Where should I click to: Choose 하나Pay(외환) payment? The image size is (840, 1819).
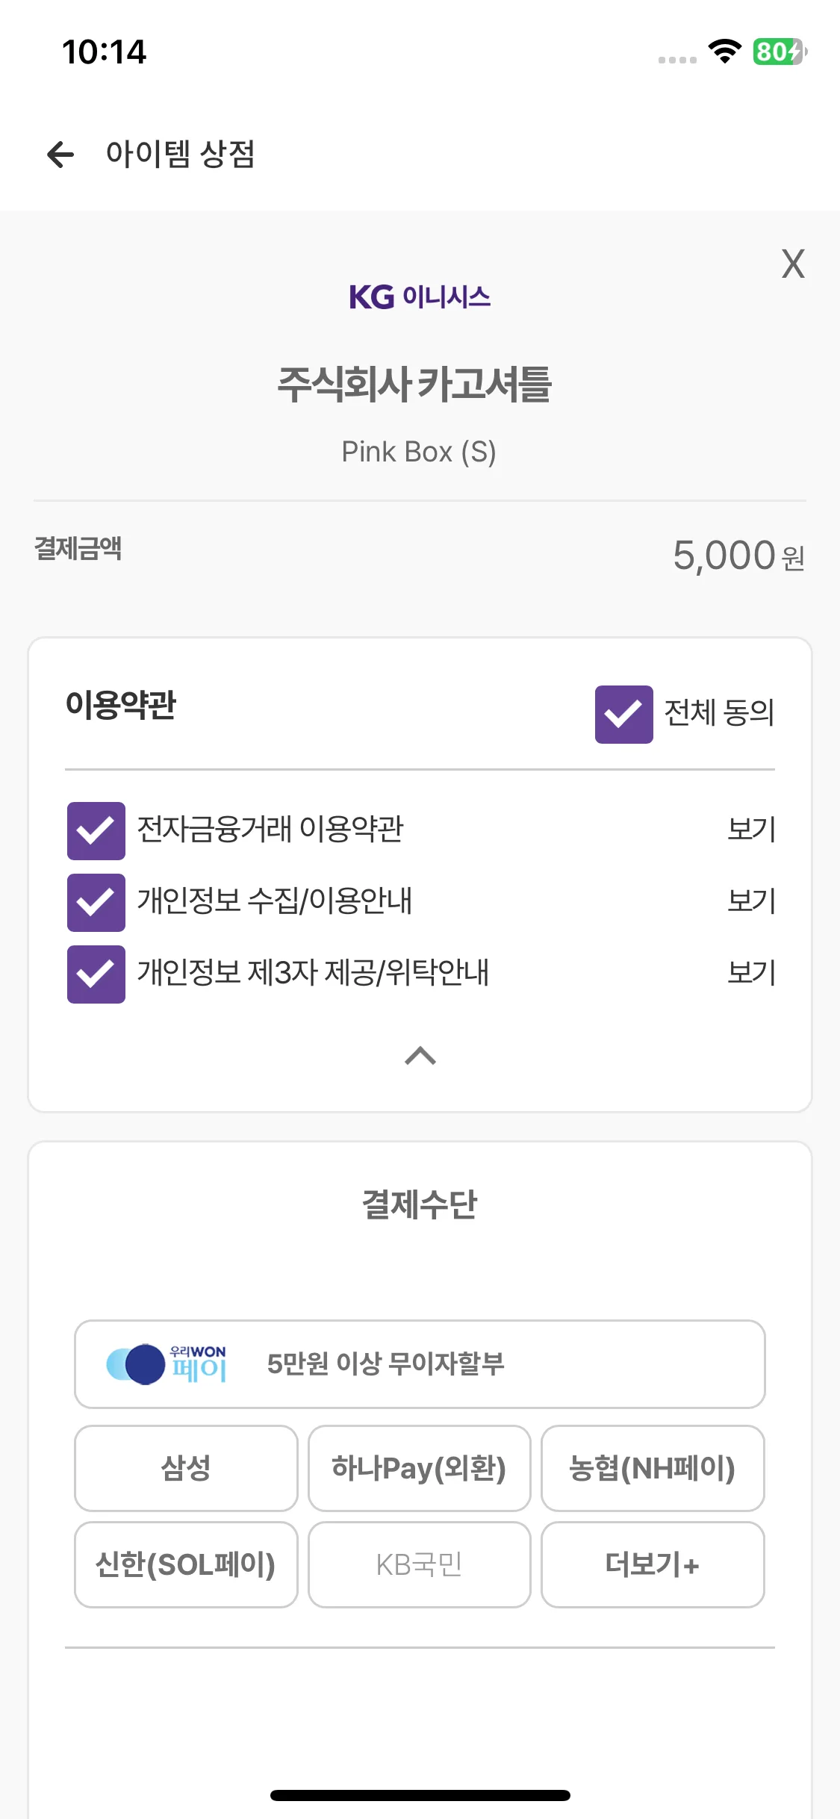click(x=420, y=1468)
